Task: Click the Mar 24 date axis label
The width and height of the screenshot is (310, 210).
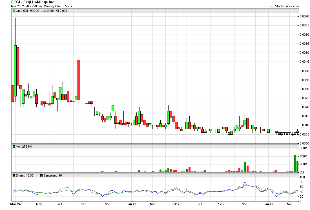Action: pyautogui.click(x=15, y=204)
